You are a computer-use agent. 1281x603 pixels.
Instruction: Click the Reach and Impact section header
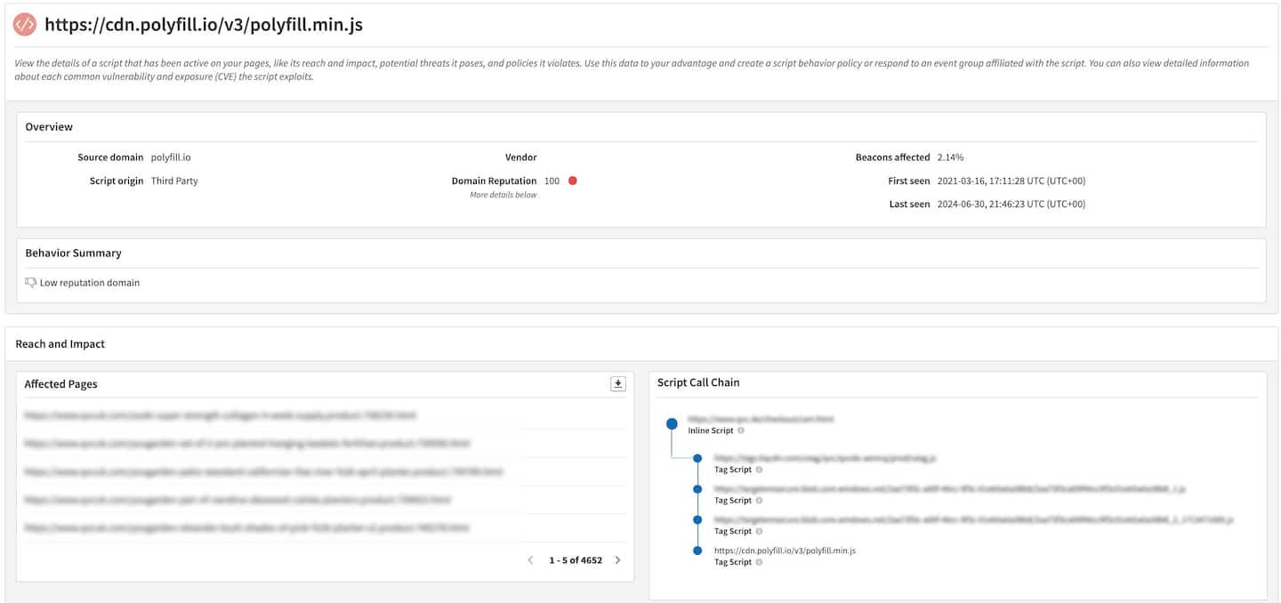pyautogui.click(x=60, y=343)
